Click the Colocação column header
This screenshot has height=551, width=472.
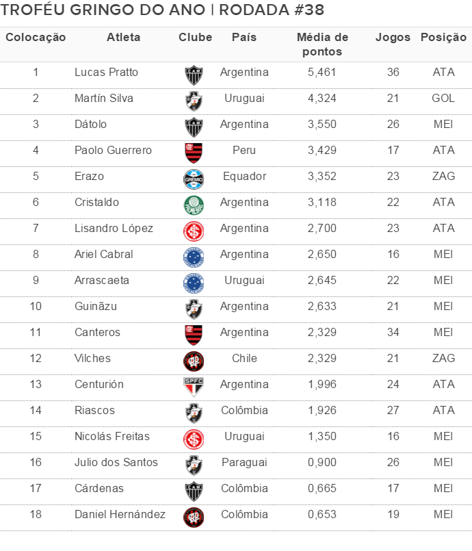click(x=36, y=37)
